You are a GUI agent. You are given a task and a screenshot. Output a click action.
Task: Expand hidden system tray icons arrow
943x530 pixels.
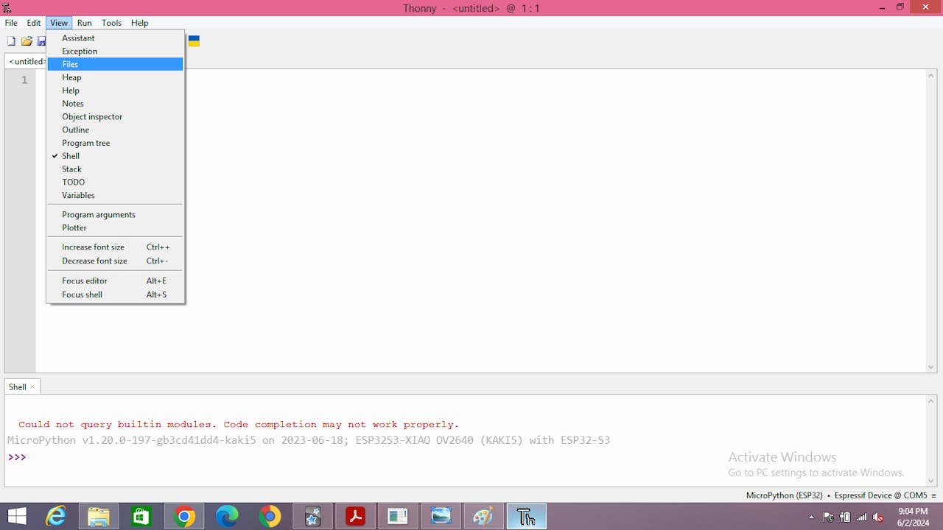[812, 517]
